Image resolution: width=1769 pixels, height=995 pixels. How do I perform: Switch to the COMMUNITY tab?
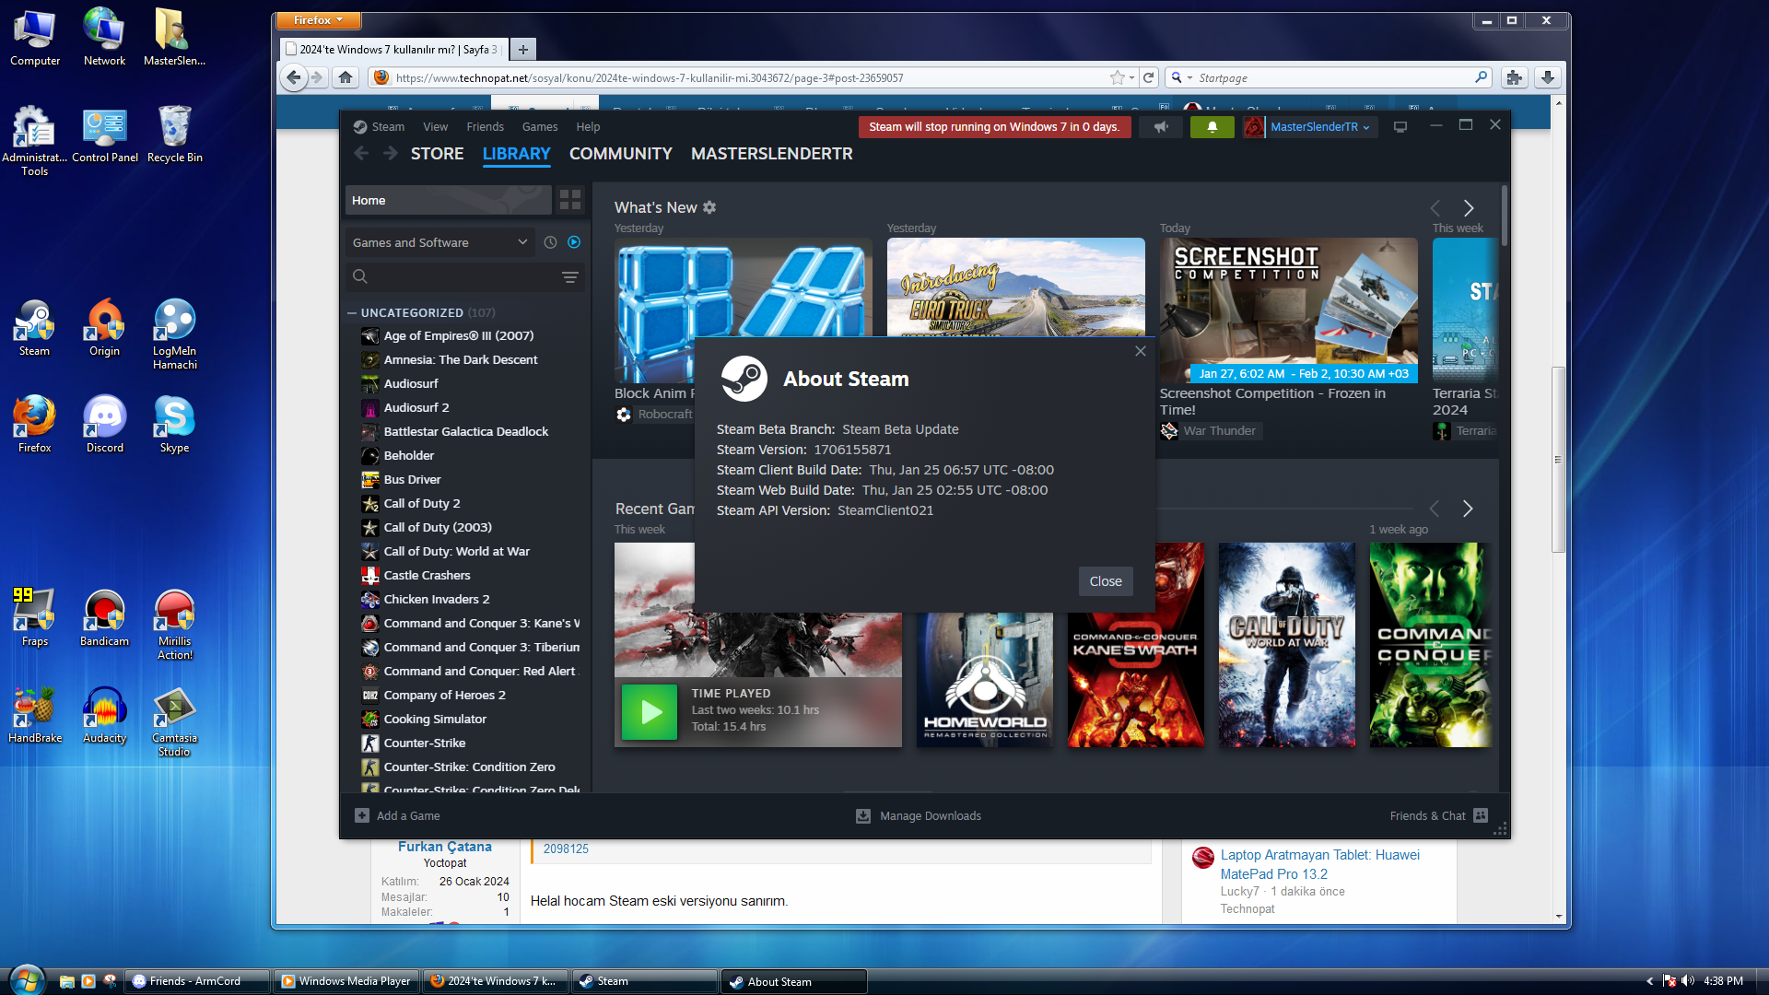tap(620, 154)
